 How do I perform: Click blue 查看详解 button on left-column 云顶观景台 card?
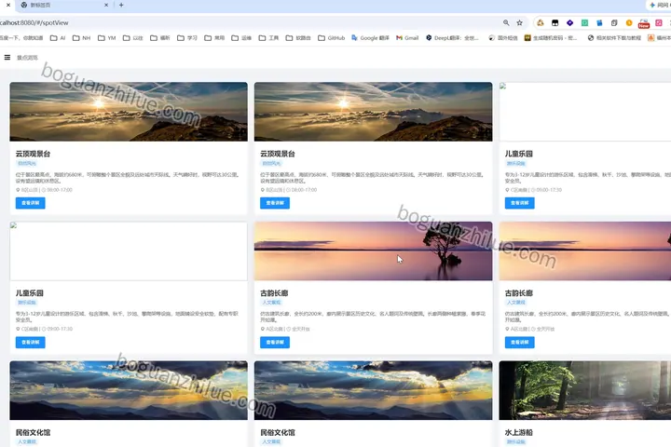pyautogui.click(x=31, y=203)
